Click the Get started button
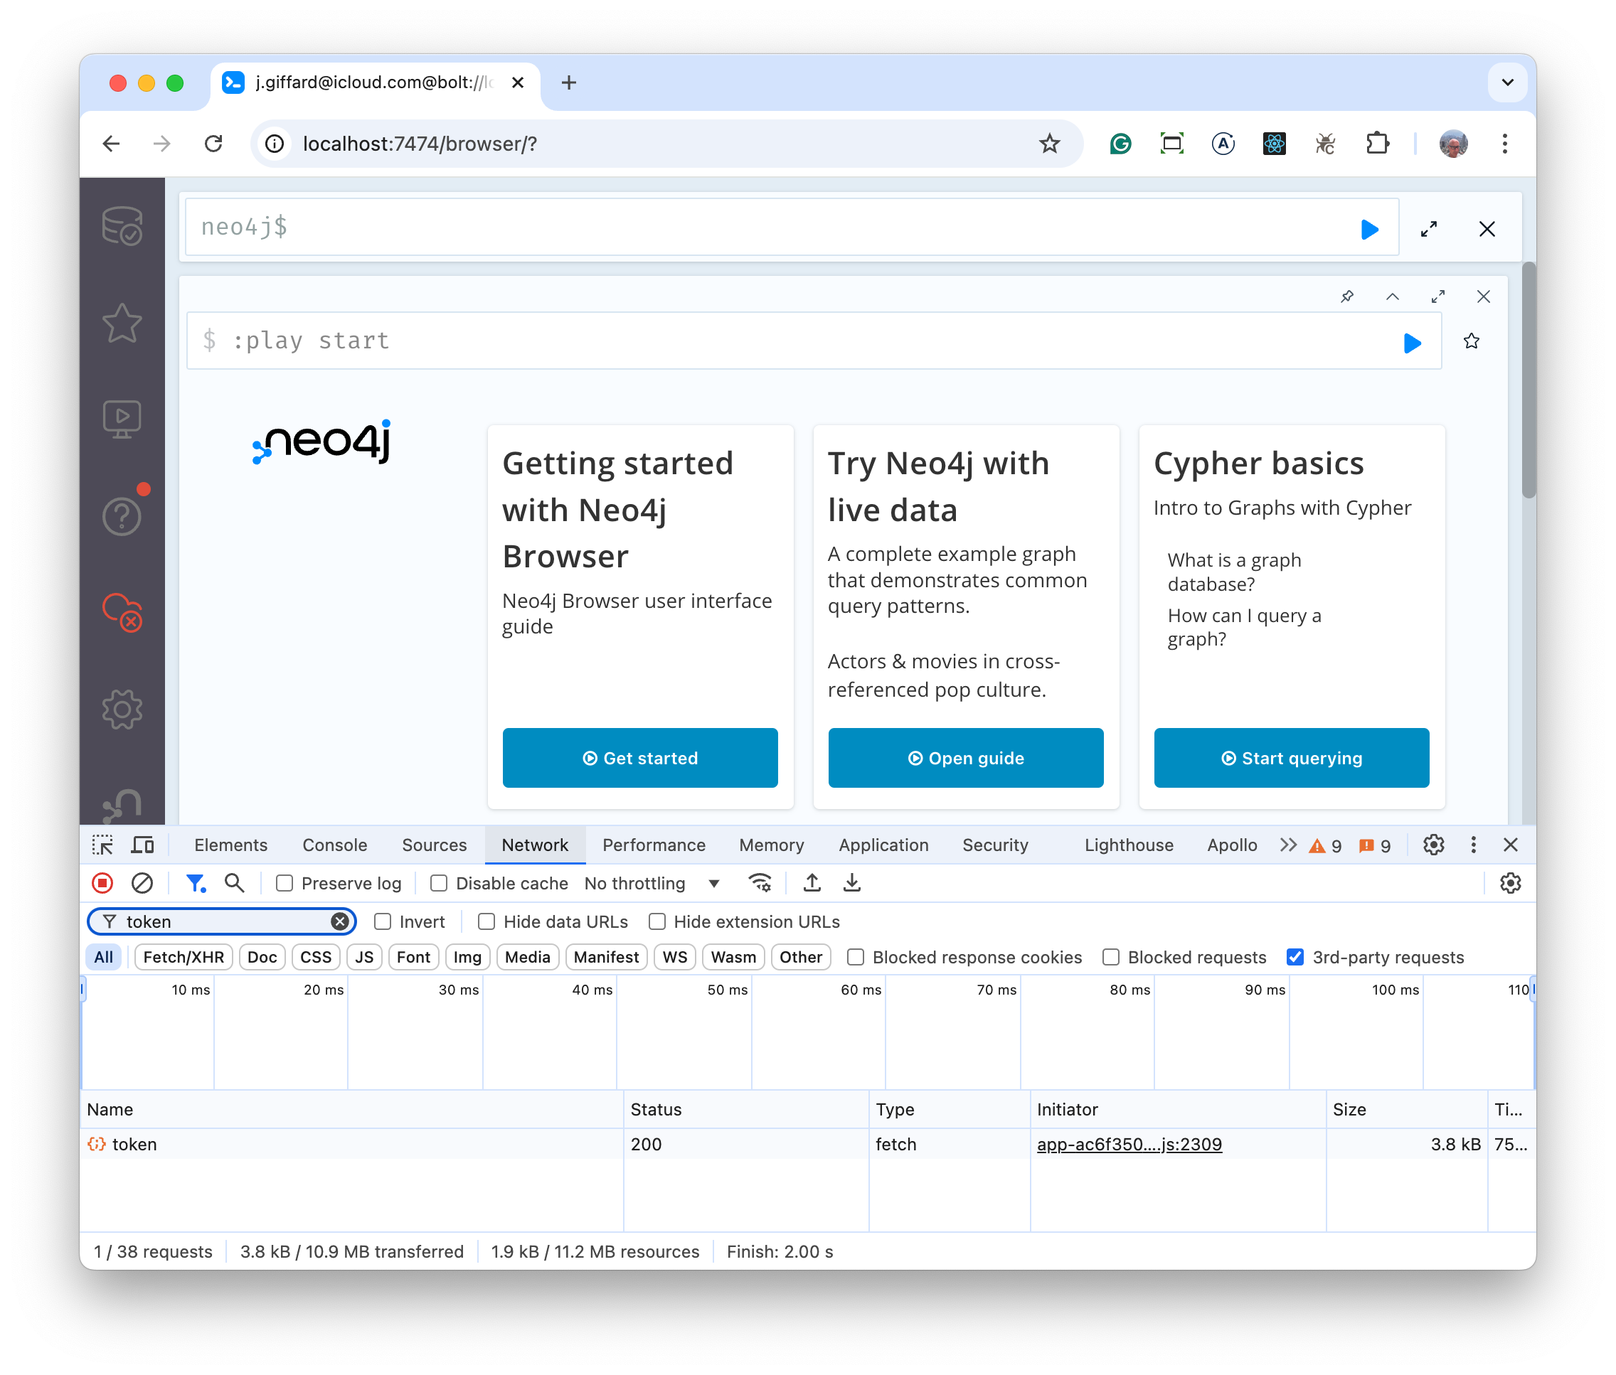 tap(640, 758)
